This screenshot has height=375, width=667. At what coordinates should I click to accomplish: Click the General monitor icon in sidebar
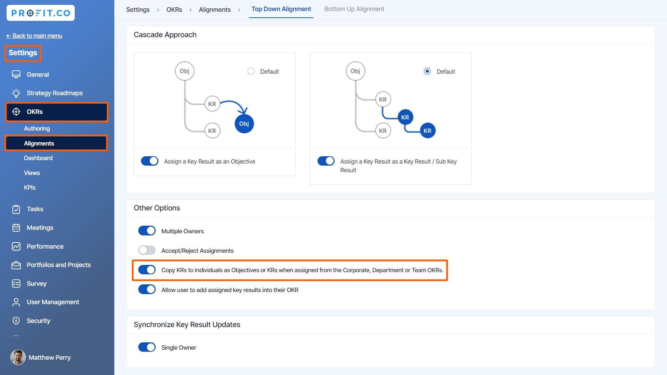click(16, 74)
